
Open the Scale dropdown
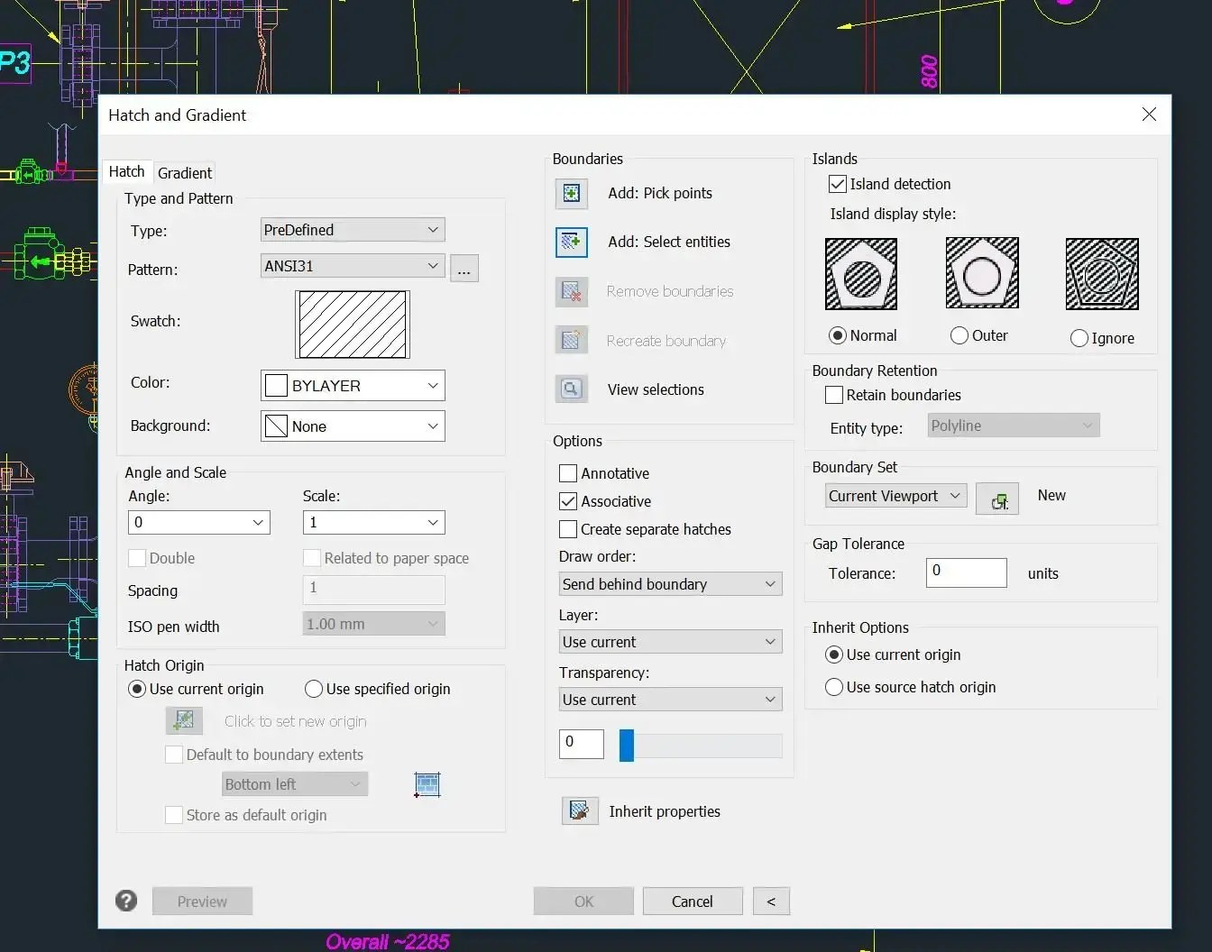(374, 522)
